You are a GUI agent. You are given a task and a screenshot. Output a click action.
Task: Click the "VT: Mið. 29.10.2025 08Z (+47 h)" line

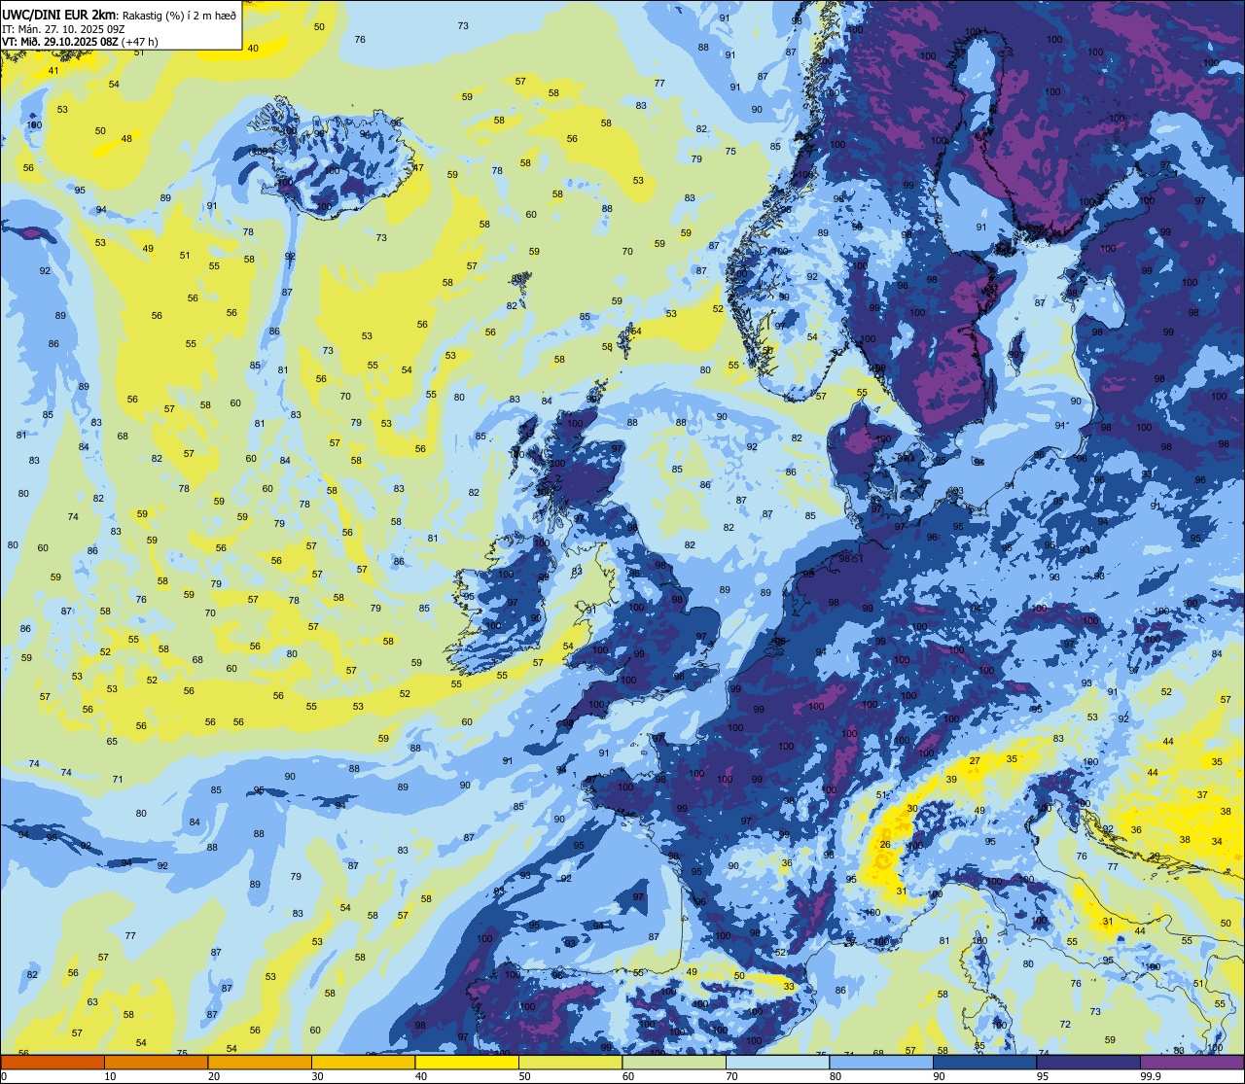pos(80,42)
